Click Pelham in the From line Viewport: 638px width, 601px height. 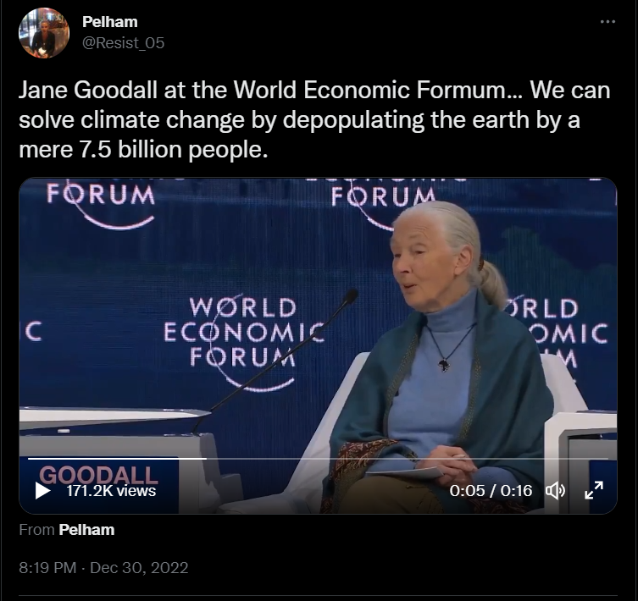click(86, 530)
